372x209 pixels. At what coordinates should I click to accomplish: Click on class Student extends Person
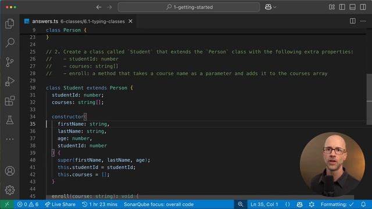[x=90, y=88]
